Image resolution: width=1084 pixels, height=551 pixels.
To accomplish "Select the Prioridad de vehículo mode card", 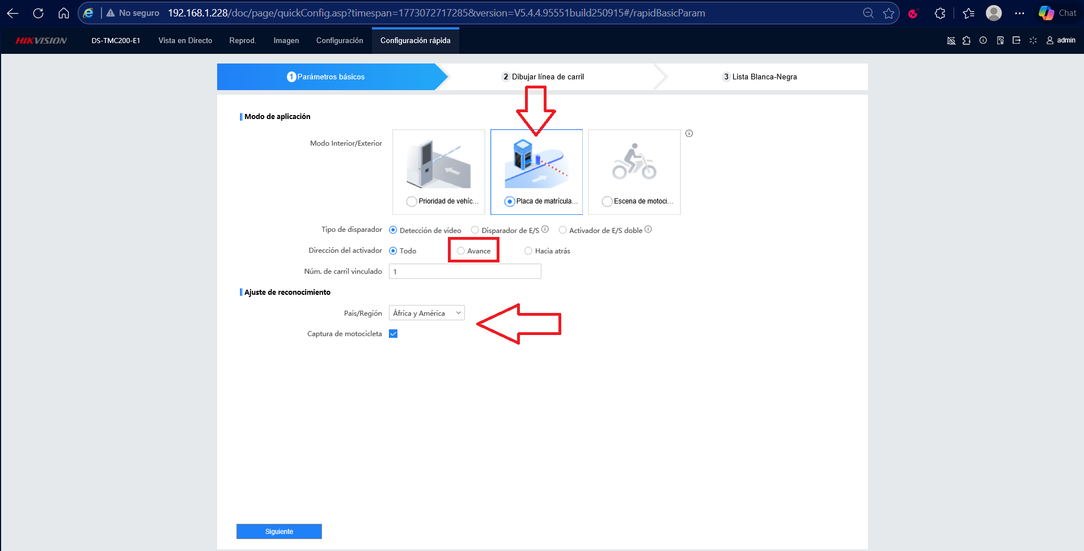I will [439, 172].
